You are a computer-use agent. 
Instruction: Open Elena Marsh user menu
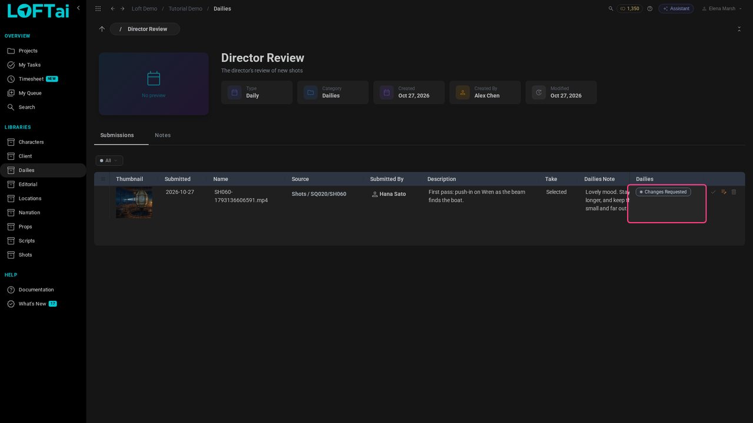click(x=722, y=9)
